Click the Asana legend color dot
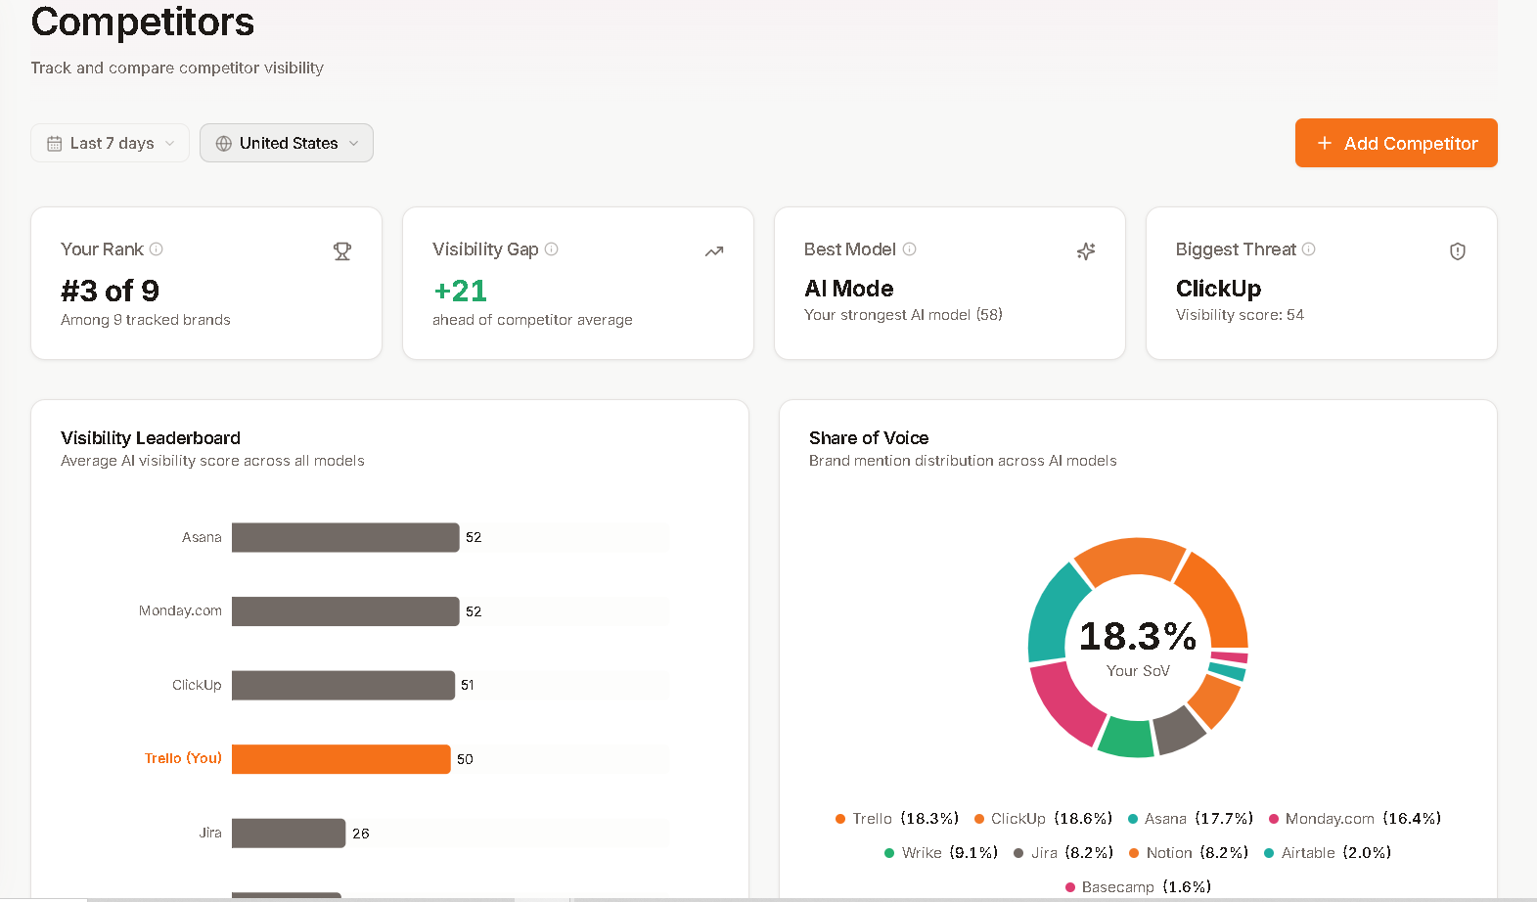Viewport: 1537px width, 902px height. 1133,819
